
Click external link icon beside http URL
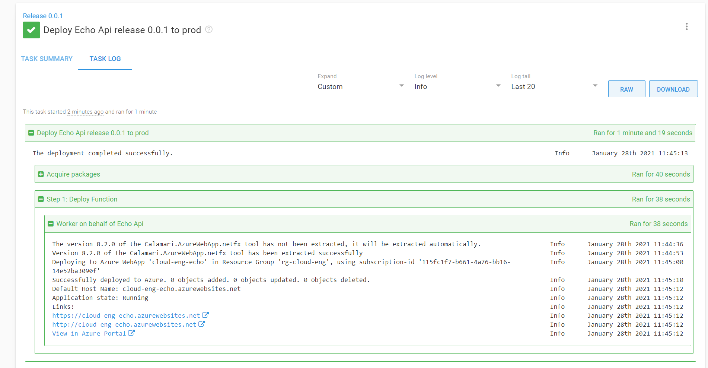pyautogui.click(x=201, y=324)
